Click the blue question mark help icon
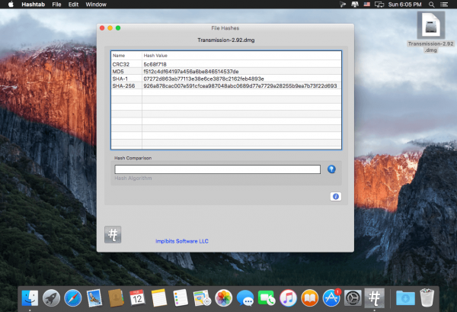The height and width of the screenshot is (312, 457). point(331,169)
